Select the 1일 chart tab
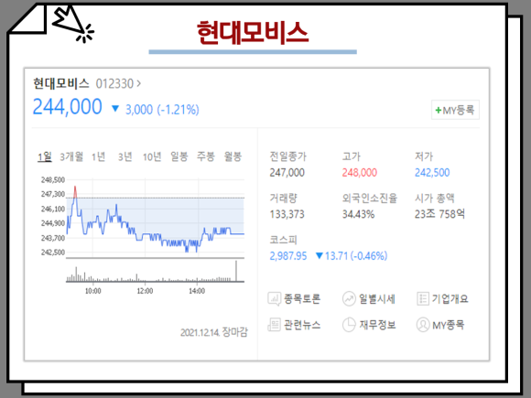Viewport: 531px width, 398px height. [44, 156]
